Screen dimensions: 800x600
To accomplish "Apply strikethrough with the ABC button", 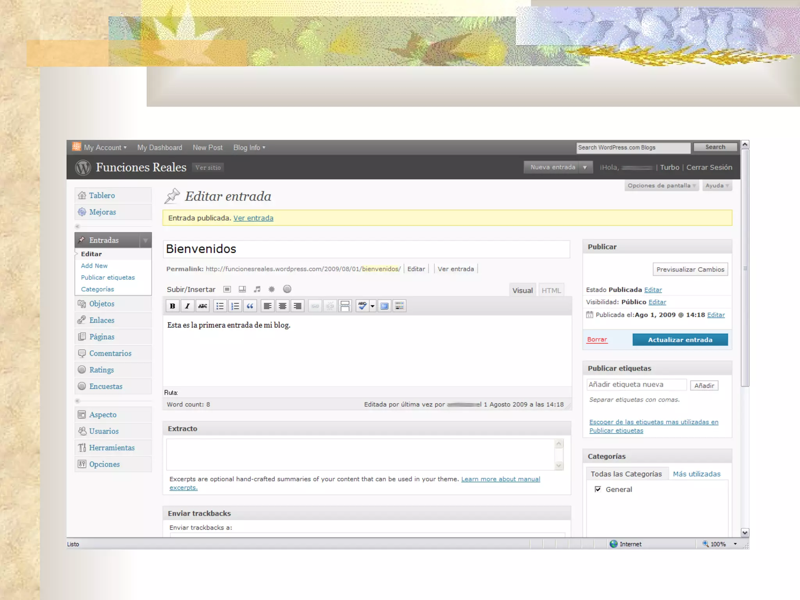I will [202, 306].
